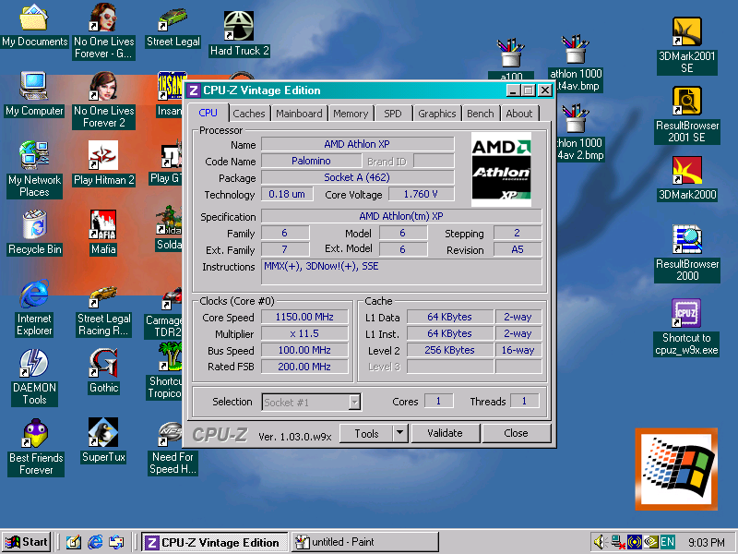Open the Recycle Bin
Viewport: 738px width, 554px height.
click(34, 225)
